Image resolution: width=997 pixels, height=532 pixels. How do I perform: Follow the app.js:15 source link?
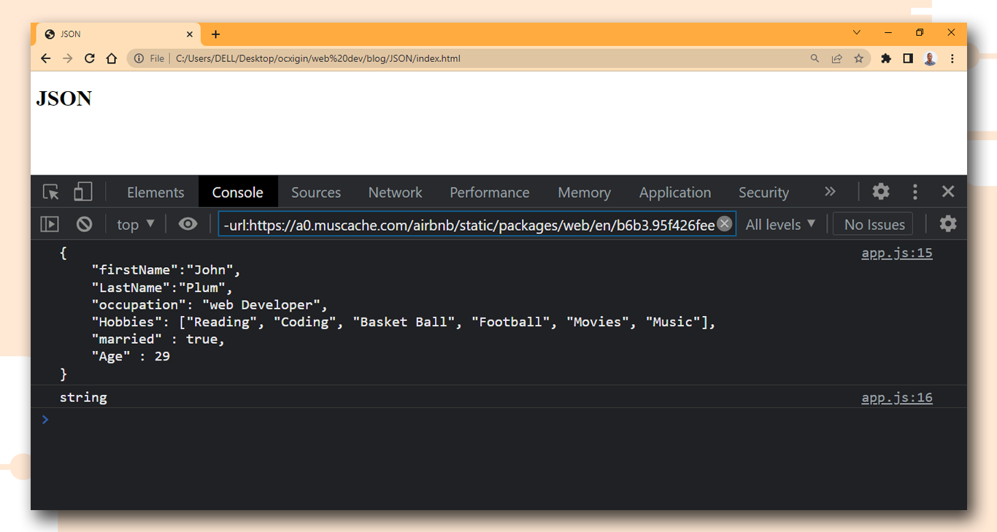point(896,253)
